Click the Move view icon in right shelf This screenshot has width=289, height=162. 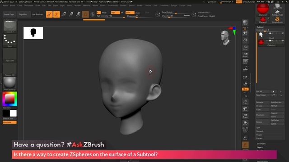pos(245,109)
